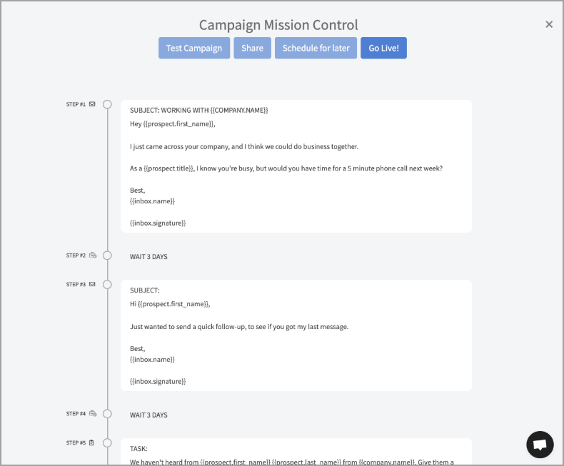Click the Wait 3 Days label in Step #2

[x=148, y=256]
